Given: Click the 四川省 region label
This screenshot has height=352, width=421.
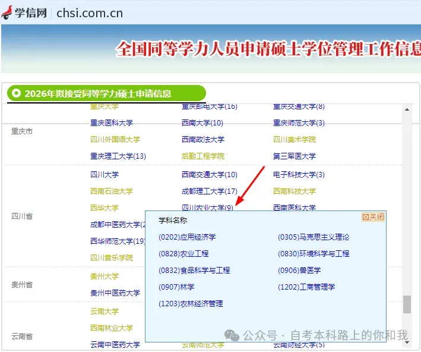Looking at the screenshot, I should [22, 216].
